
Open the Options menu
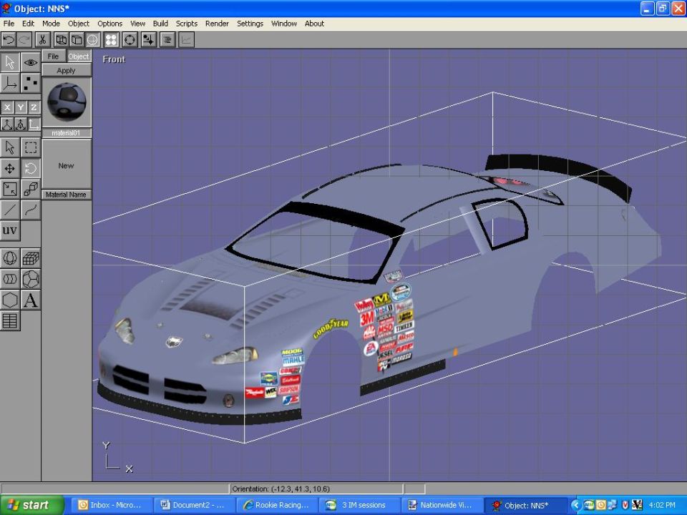tap(109, 24)
